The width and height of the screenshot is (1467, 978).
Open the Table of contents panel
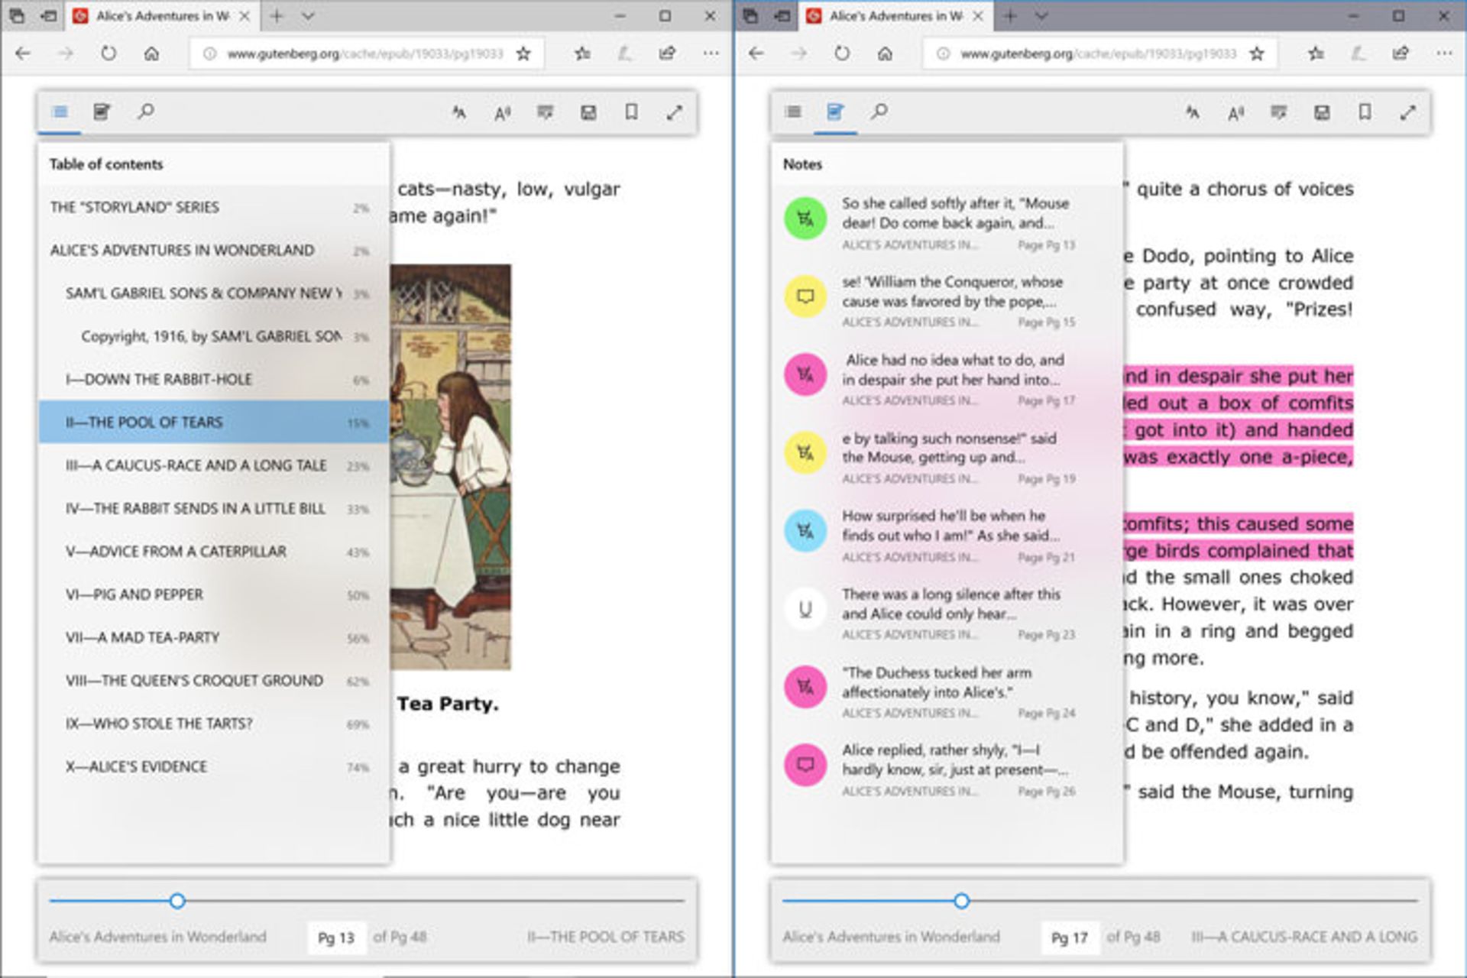point(60,112)
